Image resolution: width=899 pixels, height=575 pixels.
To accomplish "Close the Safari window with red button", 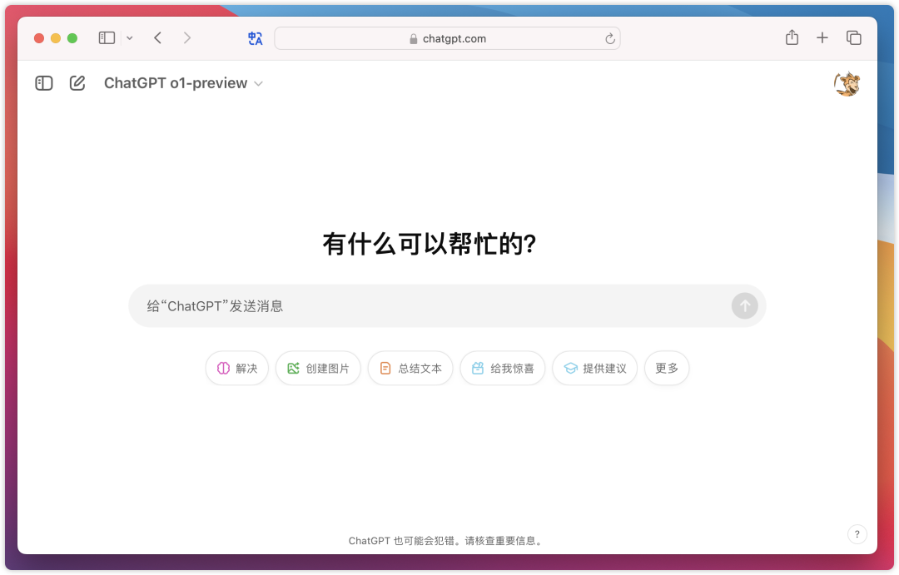I will [39, 38].
